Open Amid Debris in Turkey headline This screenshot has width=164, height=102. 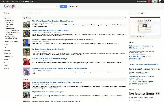pyautogui.click(x=57, y=82)
